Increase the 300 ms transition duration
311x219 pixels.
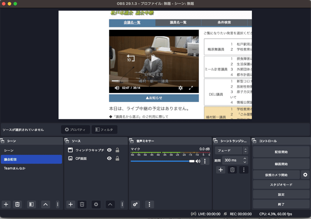pyautogui.click(x=245, y=159)
